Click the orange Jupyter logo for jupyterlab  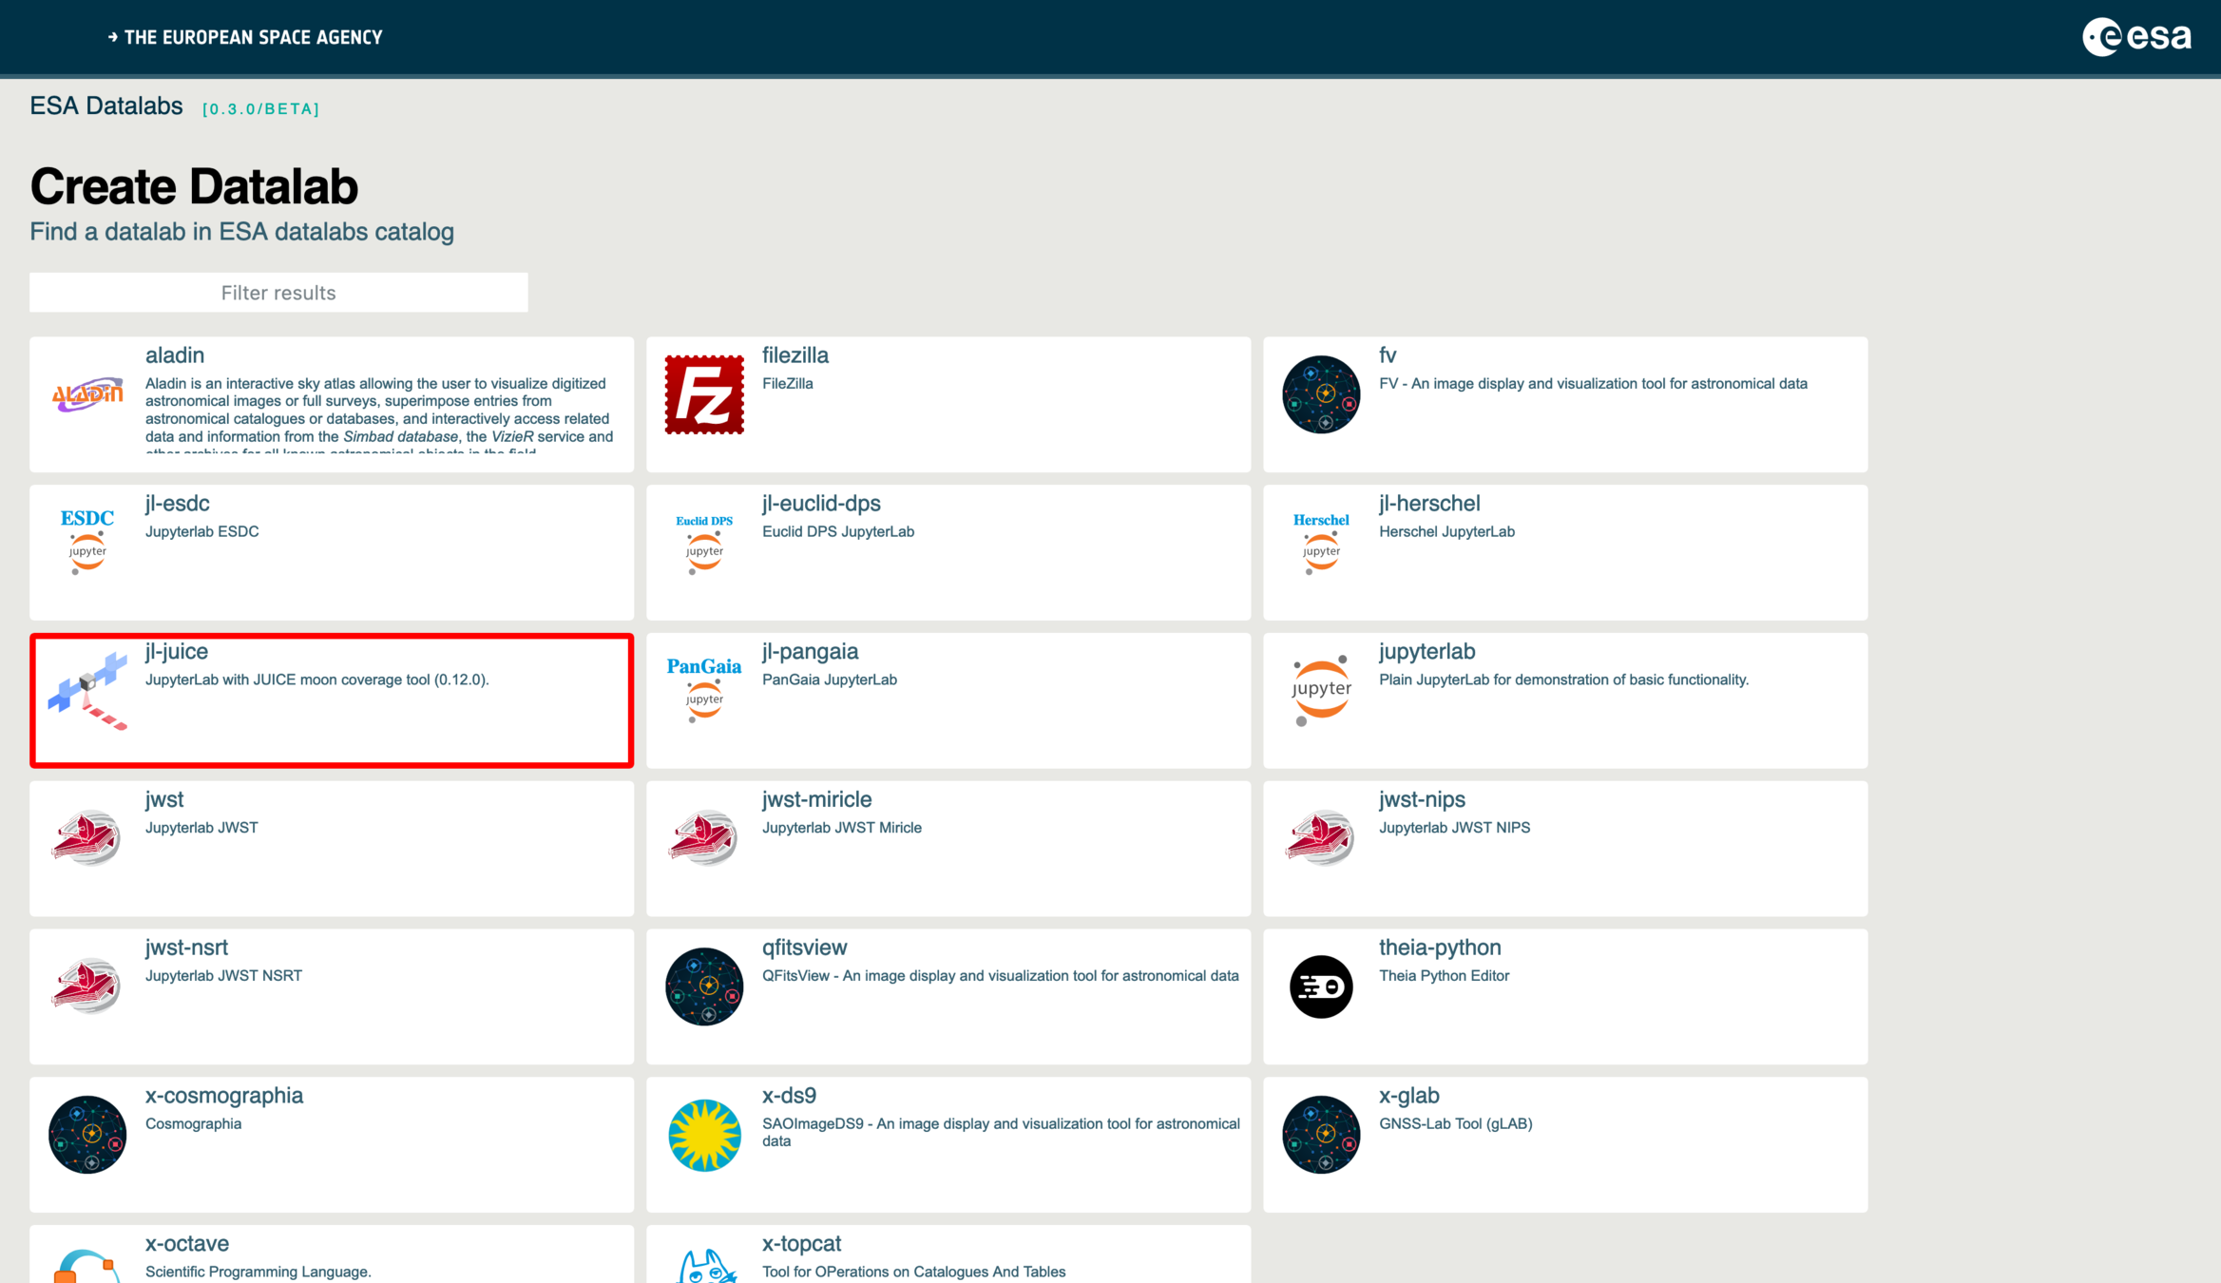(x=1321, y=691)
